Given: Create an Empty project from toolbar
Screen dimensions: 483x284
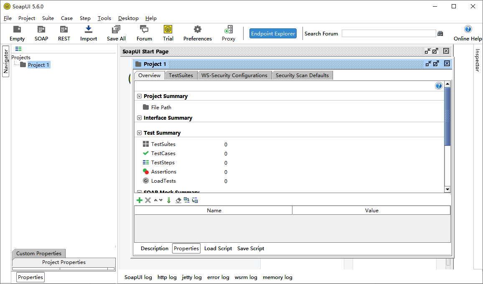Looking at the screenshot, I should point(17,33).
